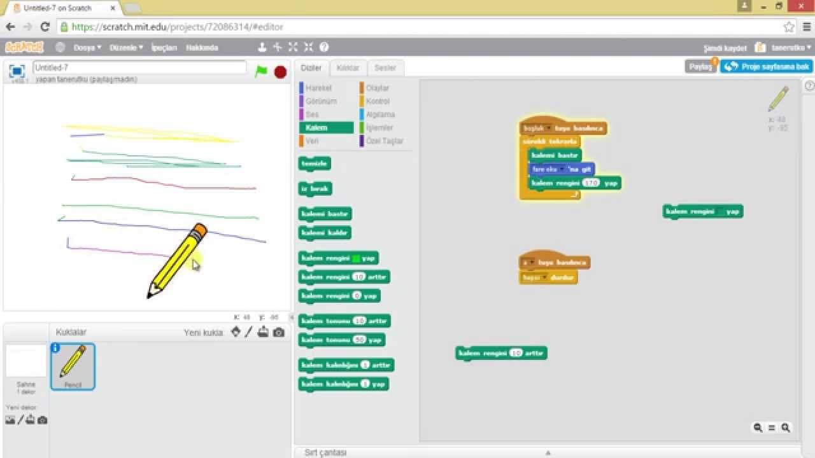
Task: Open Hakkında in the menu bar
Action: point(202,48)
